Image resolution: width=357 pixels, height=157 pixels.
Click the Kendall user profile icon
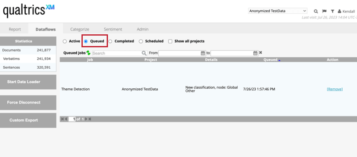pos(339,11)
